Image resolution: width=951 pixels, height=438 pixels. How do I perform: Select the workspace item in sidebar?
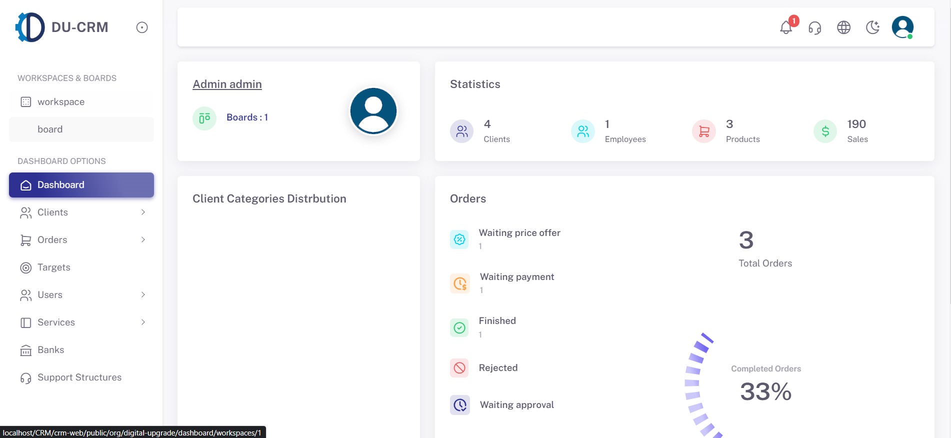click(x=81, y=102)
